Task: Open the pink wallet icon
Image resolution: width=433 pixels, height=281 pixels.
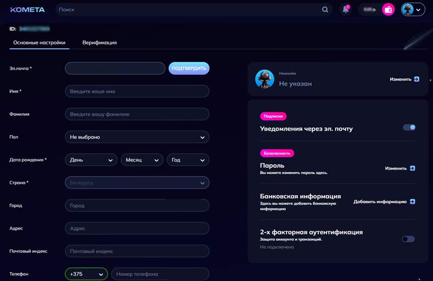Action: 388,9
